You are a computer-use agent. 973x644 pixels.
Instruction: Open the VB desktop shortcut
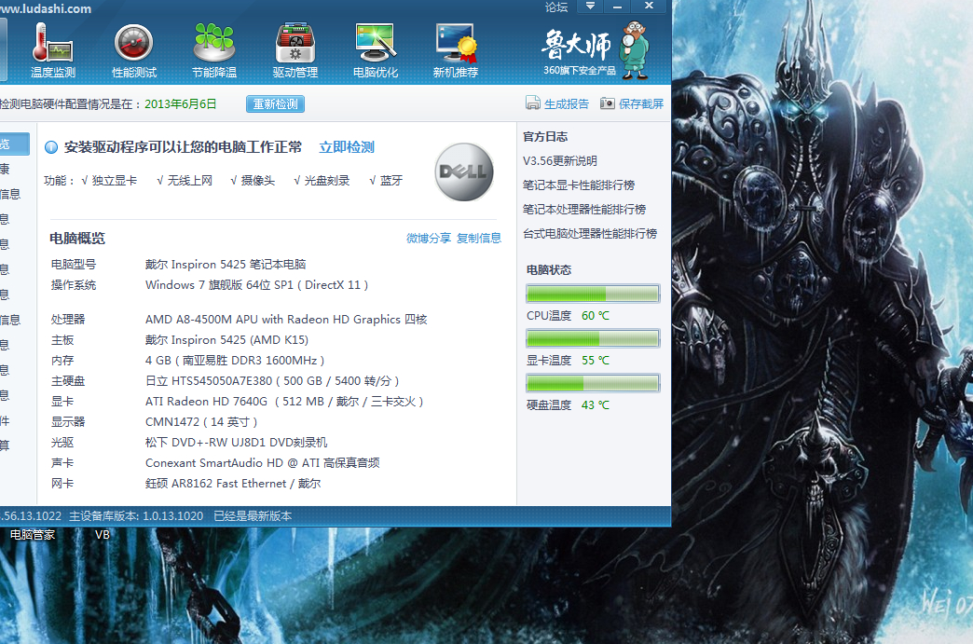103,535
